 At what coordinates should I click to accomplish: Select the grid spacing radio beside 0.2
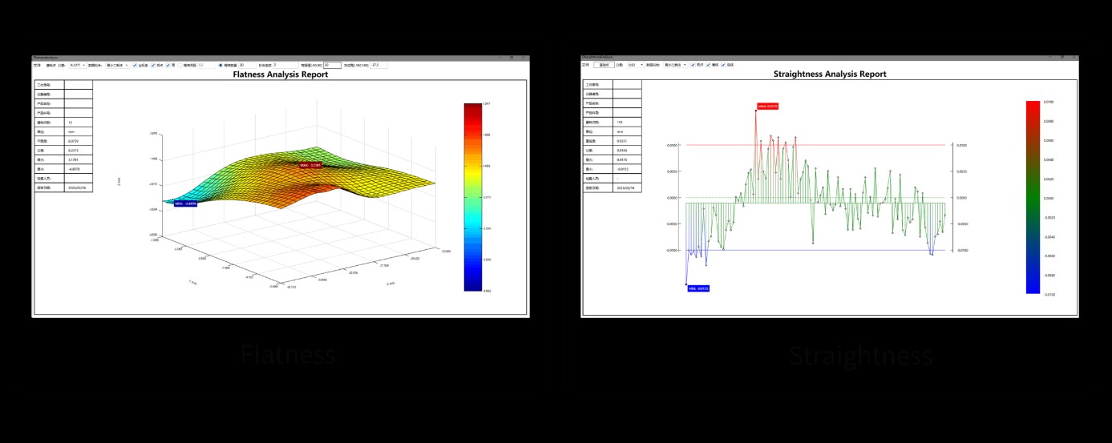point(180,65)
